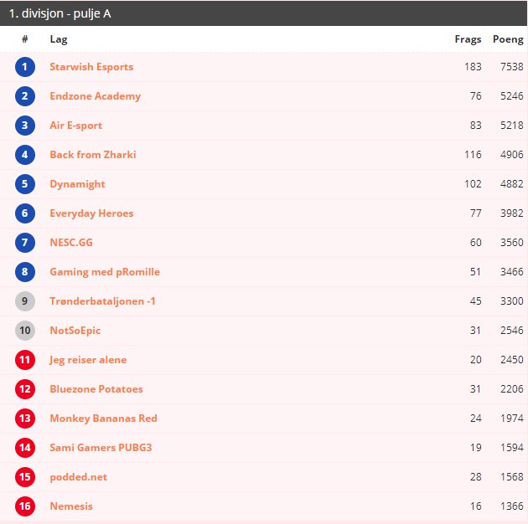The width and height of the screenshot is (528, 524).
Task: Click the red rank 12 badge
Action: pyautogui.click(x=25, y=389)
